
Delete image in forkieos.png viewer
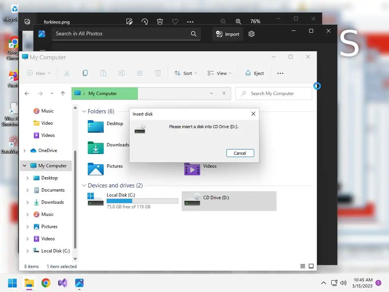[x=160, y=22]
